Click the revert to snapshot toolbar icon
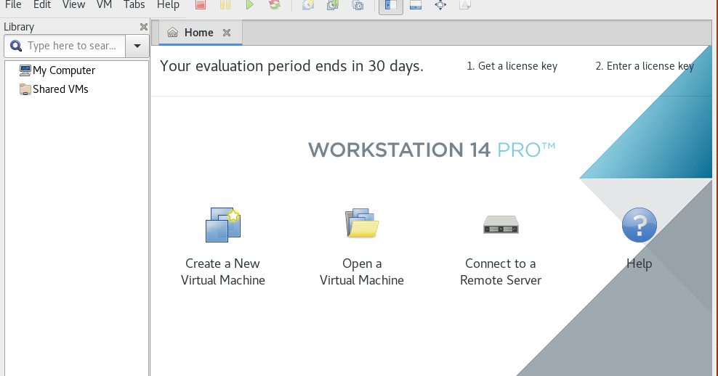The height and width of the screenshot is (376, 718). 333,4
